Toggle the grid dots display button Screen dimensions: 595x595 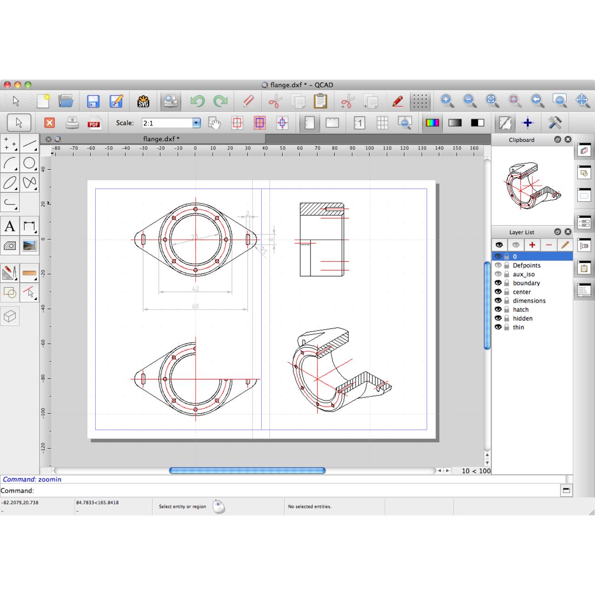(420, 101)
